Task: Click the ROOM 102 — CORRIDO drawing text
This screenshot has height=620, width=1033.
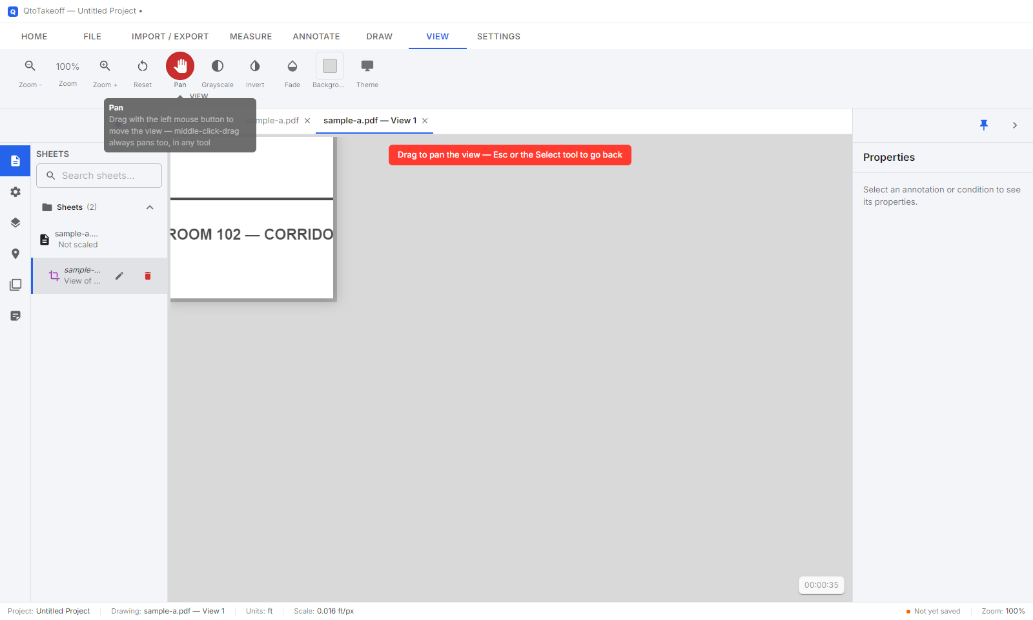Action: coord(251,234)
